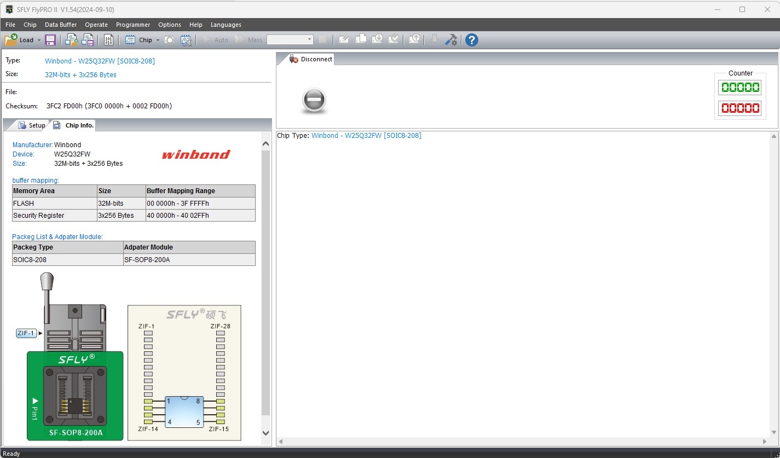
Task: Click the Buffer Mapping Range column header
Action: (200, 191)
